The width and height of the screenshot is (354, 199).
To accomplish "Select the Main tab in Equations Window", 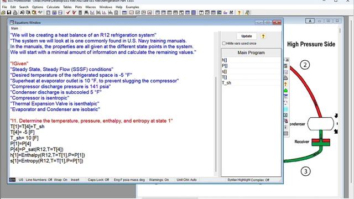I will pyautogui.click(x=14, y=28).
